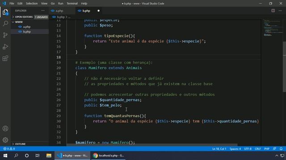The width and height of the screenshot is (286, 160).
Task: Click 'function temQuantasPernas(){' line
Action: [115, 116]
